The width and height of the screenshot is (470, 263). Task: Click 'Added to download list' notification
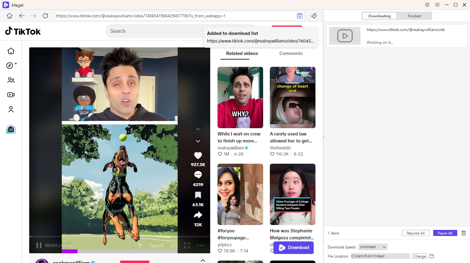point(261,37)
